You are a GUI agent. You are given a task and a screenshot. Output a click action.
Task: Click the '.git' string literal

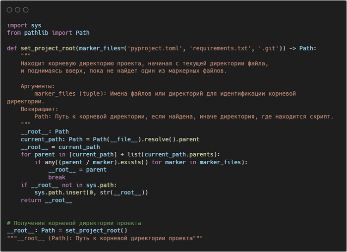tap(268, 48)
